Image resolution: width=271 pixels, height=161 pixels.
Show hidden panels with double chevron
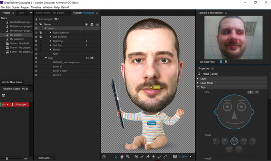tap(31, 13)
